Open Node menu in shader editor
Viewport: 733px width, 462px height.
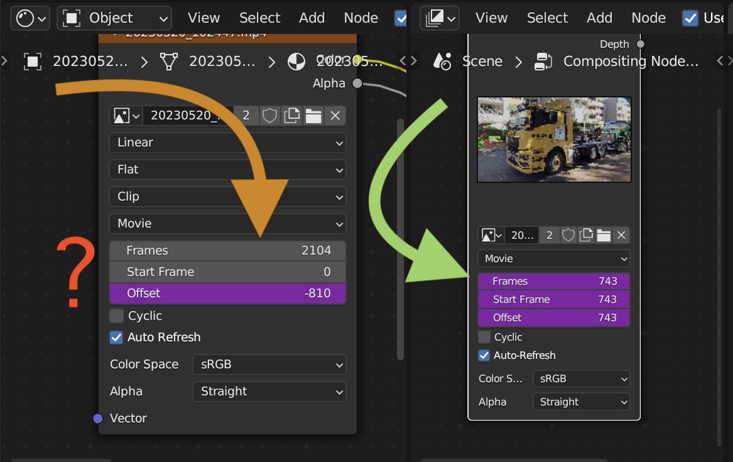361,18
